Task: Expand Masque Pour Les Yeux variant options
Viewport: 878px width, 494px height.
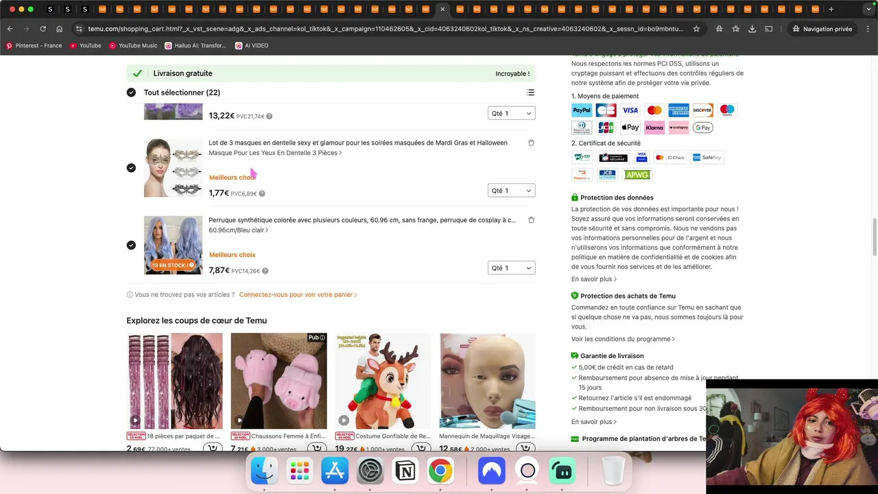Action: [275, 153]
